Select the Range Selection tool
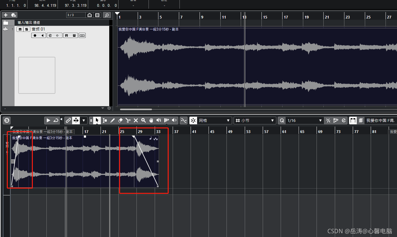Viewport: 397px width, 237px height. tap(105, 120)
